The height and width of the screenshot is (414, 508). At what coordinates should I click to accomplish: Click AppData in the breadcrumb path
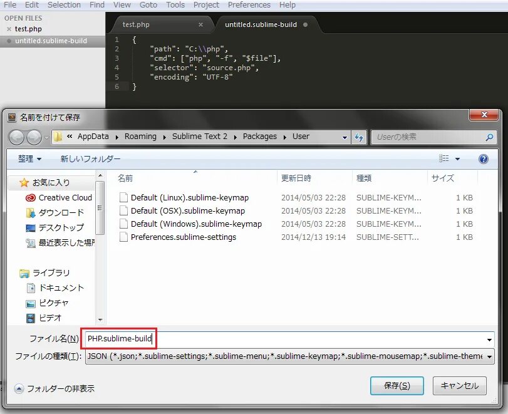pyautogui.click(x=93, y=137)
